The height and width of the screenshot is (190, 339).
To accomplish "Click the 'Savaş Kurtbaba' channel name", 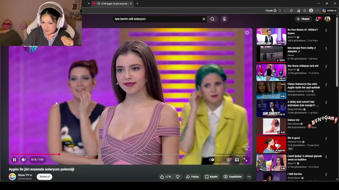I will (295, 109).
